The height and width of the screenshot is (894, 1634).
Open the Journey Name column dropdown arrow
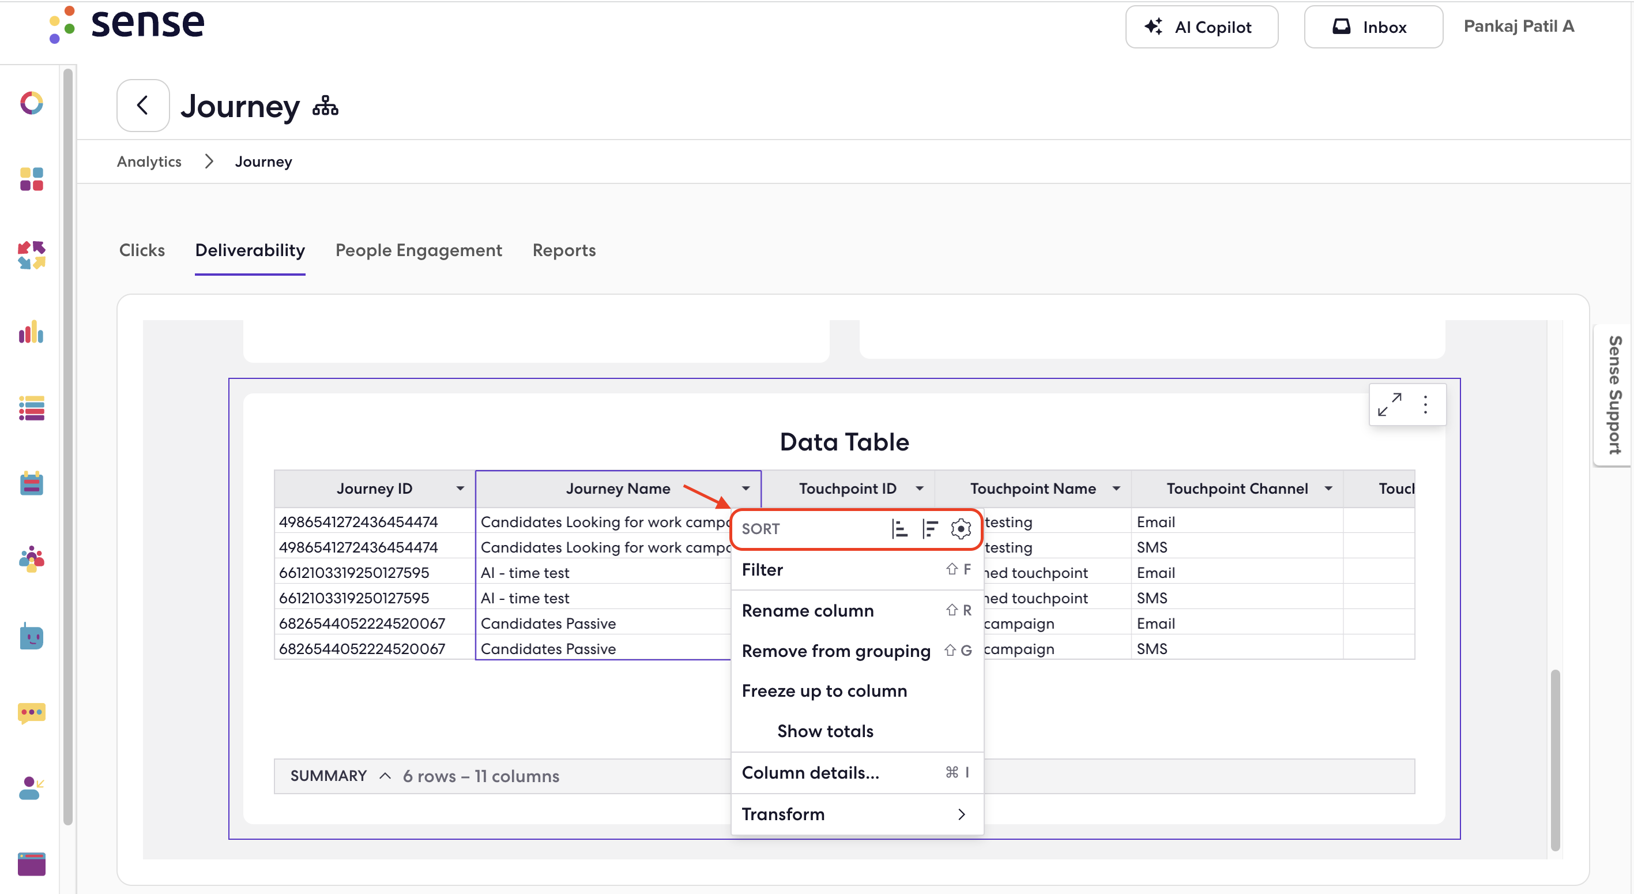coord(746,489)
